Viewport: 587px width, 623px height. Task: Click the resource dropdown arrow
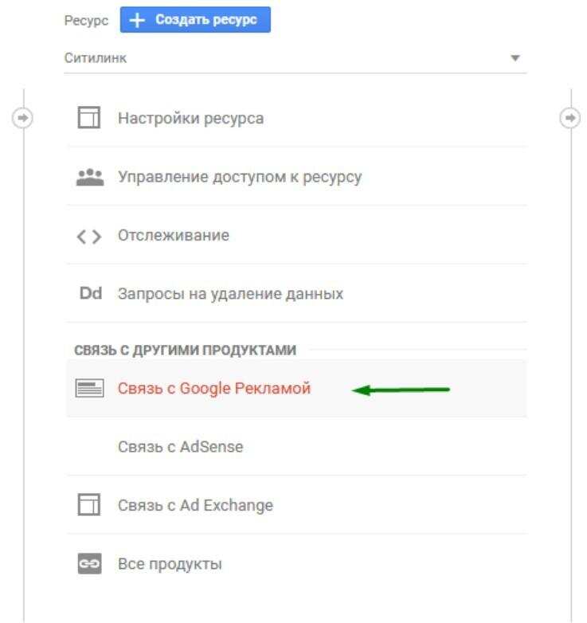(x=515, y=58)
